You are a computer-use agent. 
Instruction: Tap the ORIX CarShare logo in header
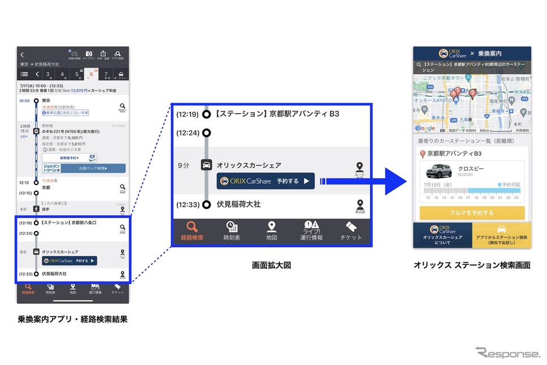453,53
